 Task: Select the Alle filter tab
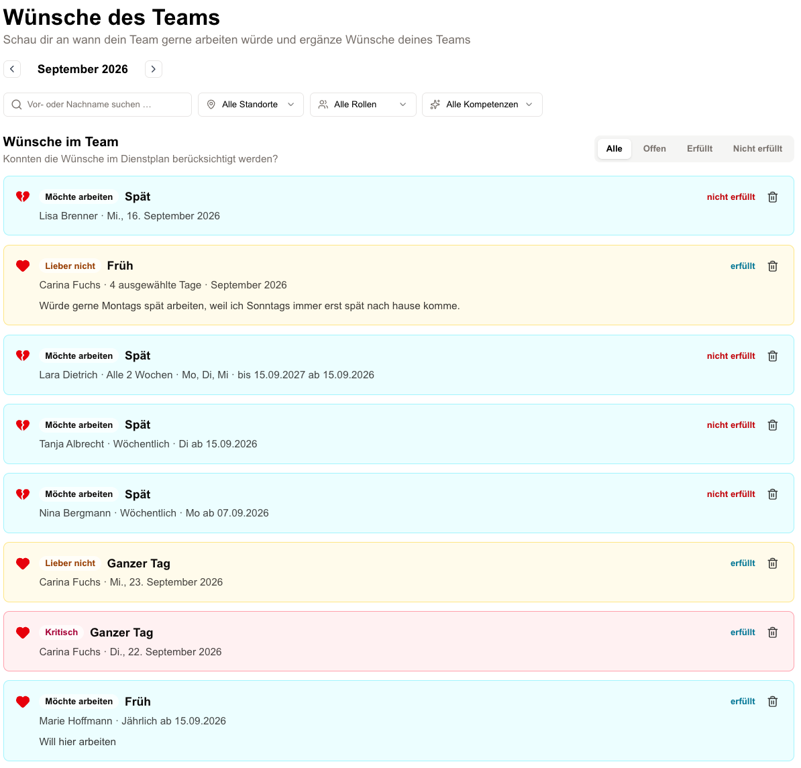pos(614,149)
